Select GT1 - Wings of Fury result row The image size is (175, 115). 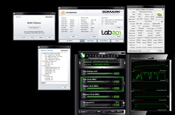52,55
